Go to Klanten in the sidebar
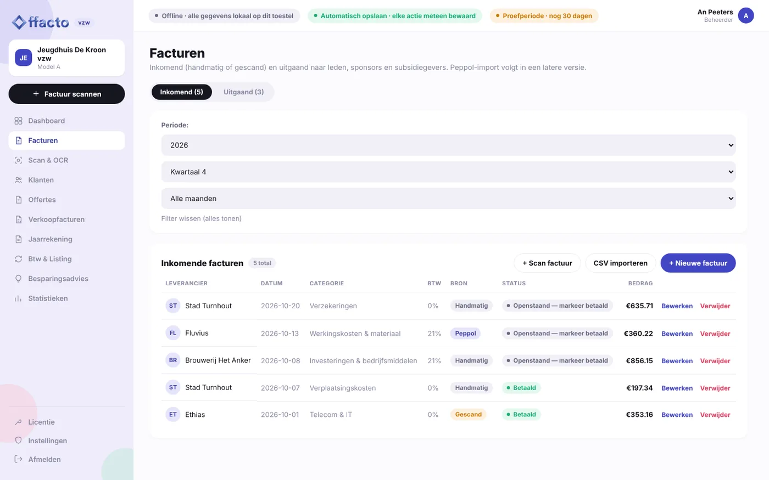The height and width of the screenshot is (480, 769). coord(66,180)
